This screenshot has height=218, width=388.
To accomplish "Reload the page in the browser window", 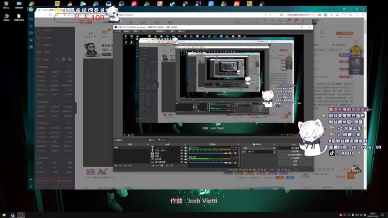I will (x=50, y=15).
